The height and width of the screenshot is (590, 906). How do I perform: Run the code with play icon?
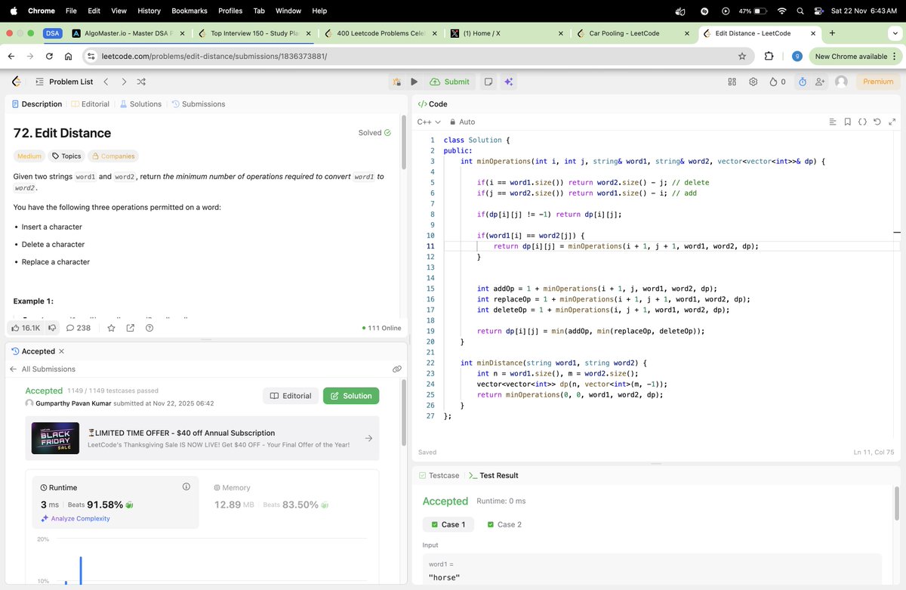click(x=414, y=82)
